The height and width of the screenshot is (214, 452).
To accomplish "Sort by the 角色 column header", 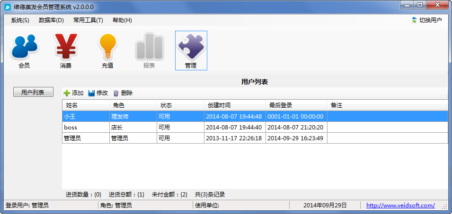I will click(133, 105).
